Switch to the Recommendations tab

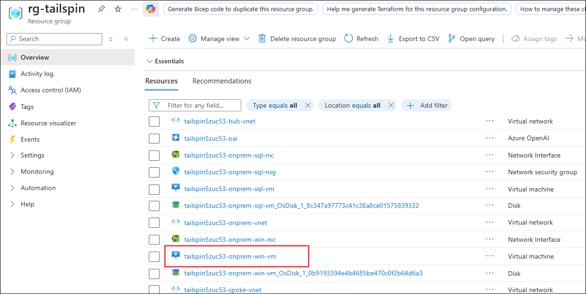[x=222, y=81]
